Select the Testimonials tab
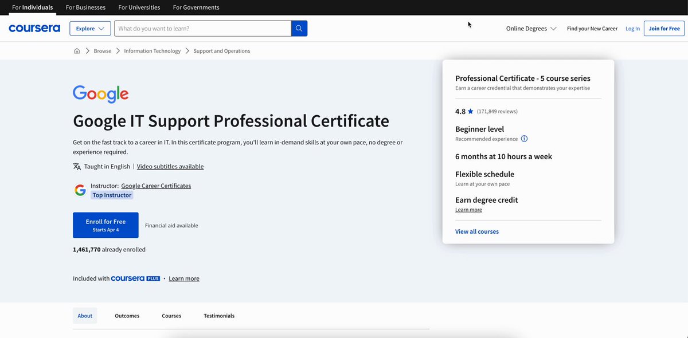The width and height of the screenshot is (688, 338). 219,316
